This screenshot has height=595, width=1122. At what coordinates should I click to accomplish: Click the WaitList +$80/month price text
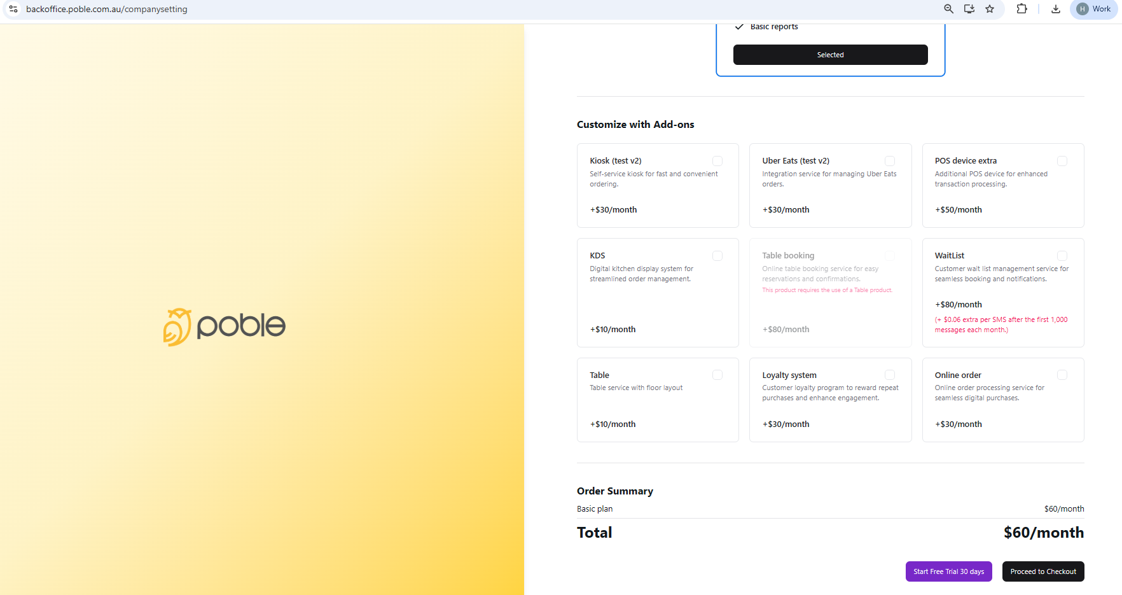958,305
